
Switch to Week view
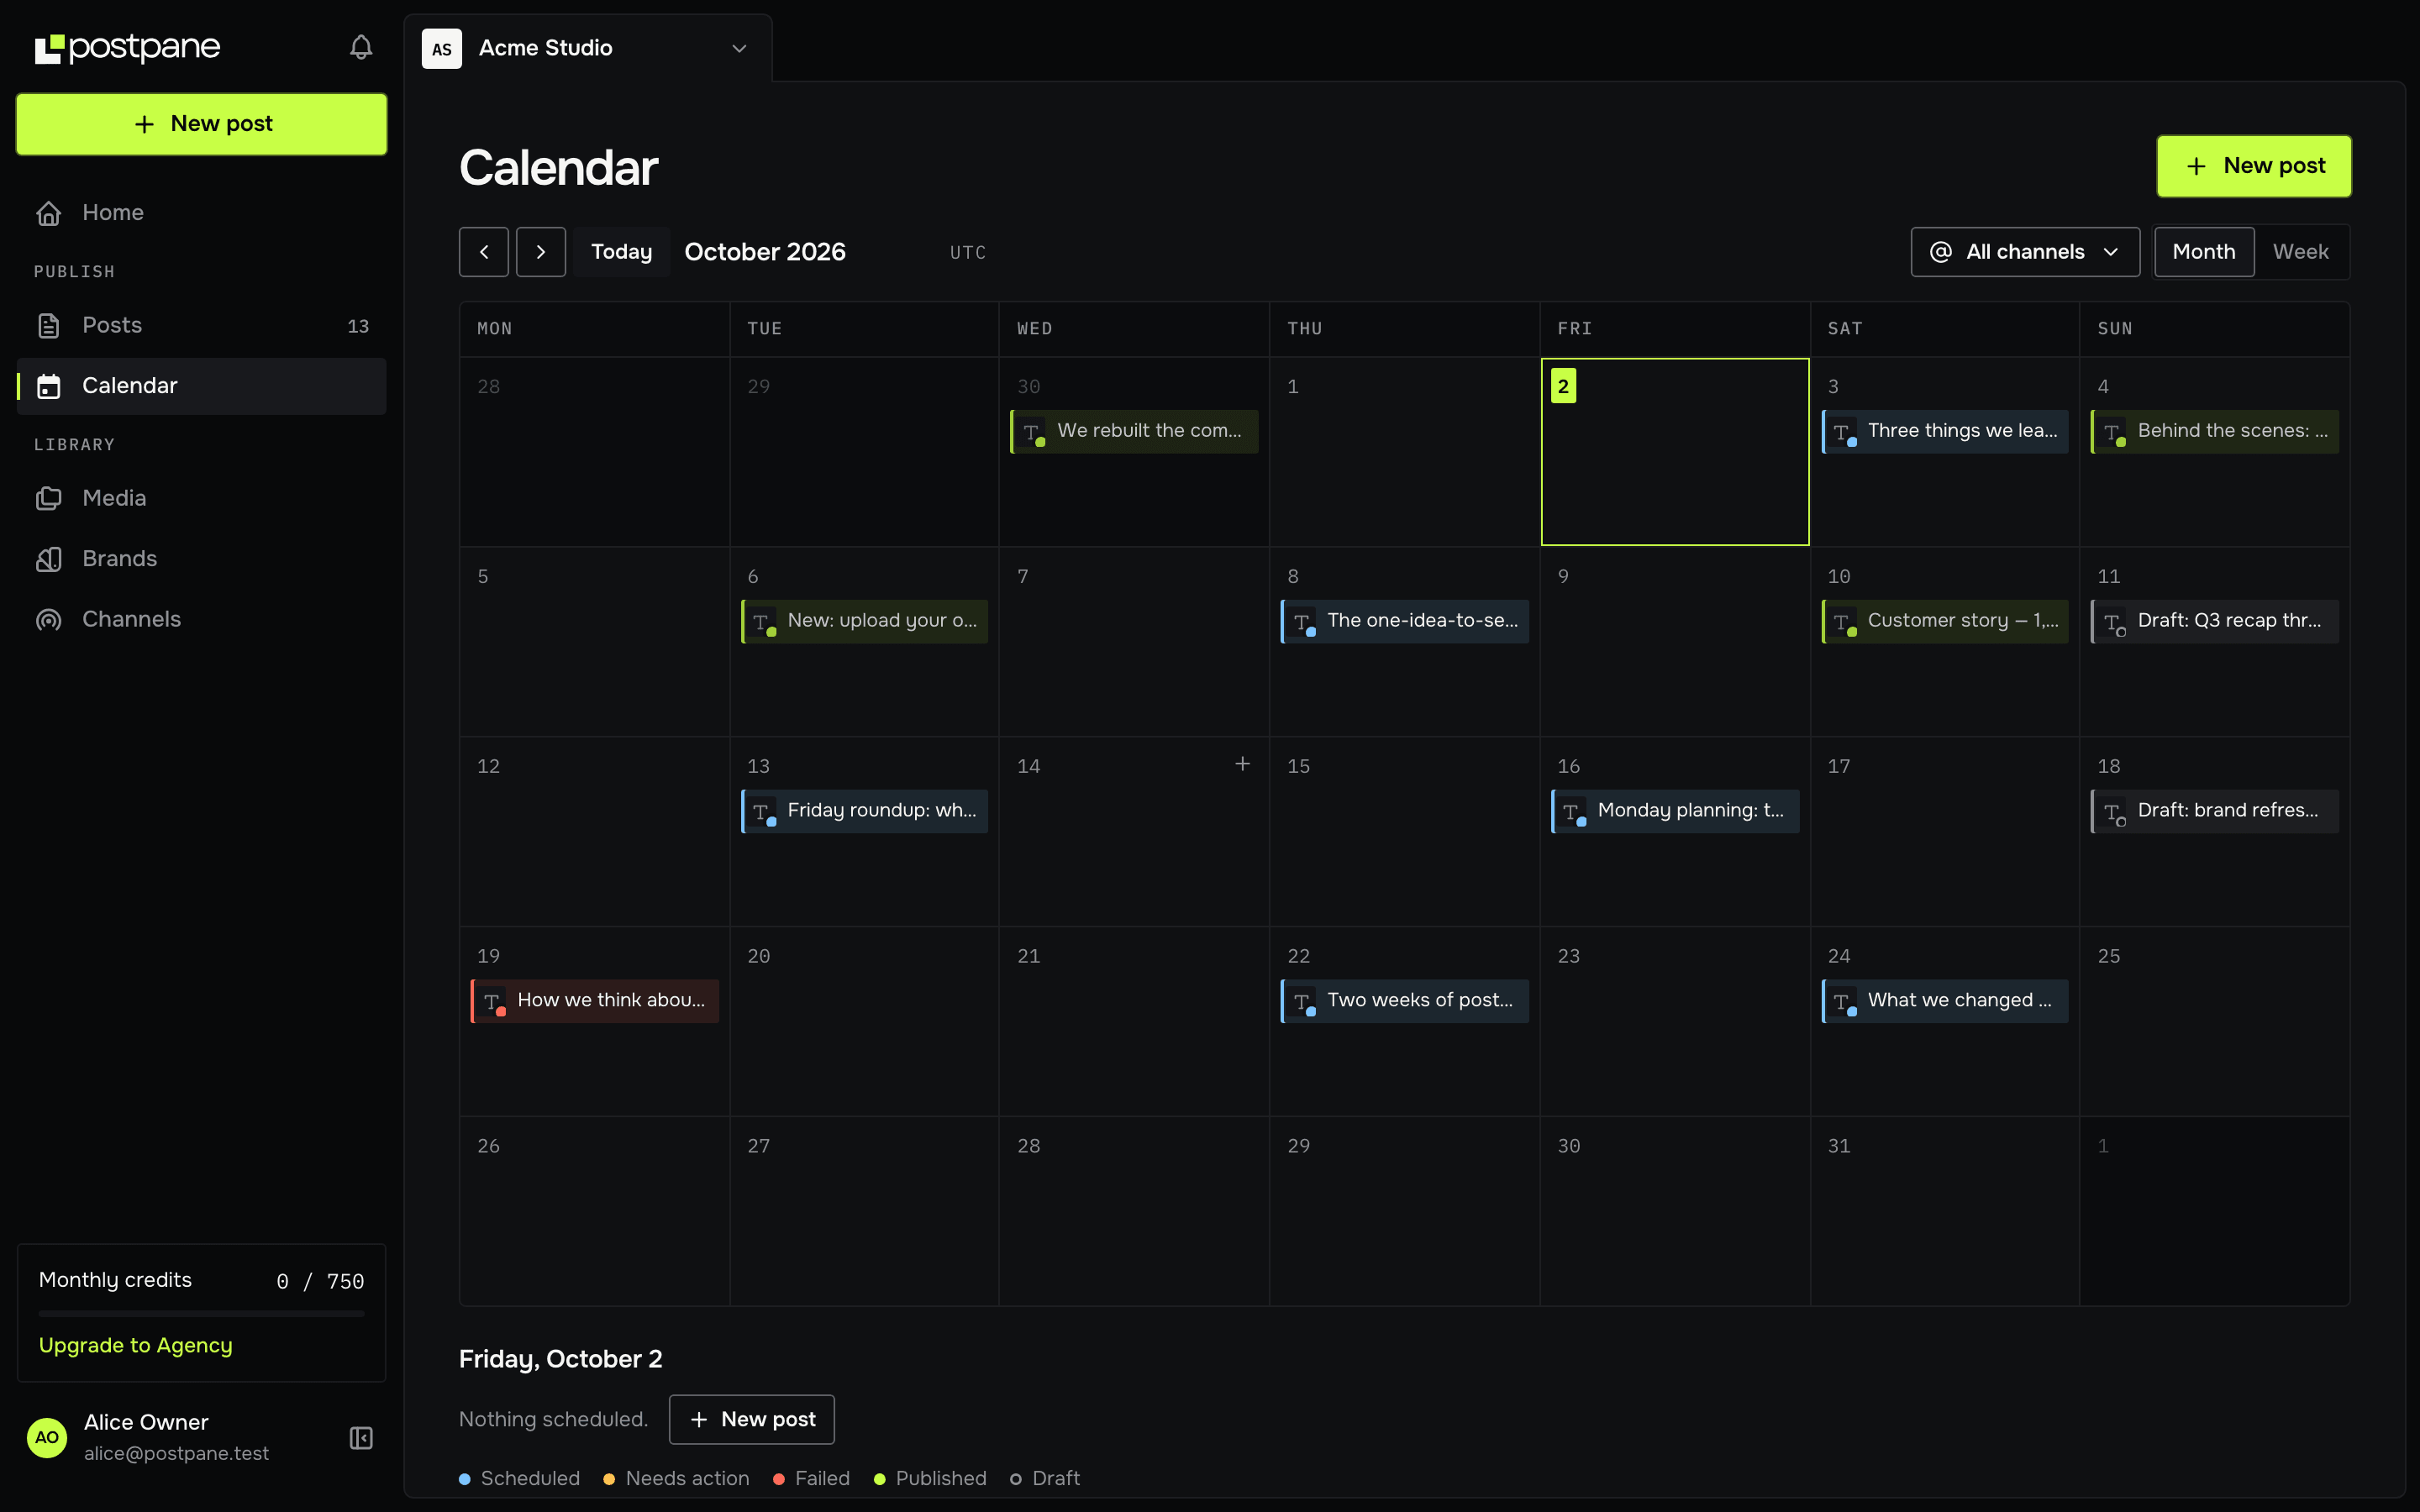pyautogui.click(x=2300, y=252)
